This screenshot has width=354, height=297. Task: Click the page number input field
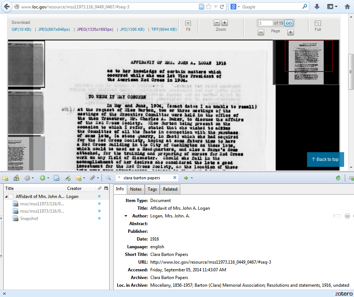click(265, 23)
